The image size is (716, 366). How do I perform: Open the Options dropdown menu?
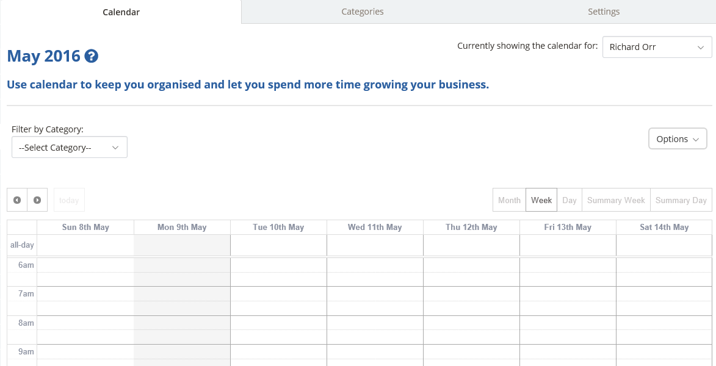coord(678,139)
